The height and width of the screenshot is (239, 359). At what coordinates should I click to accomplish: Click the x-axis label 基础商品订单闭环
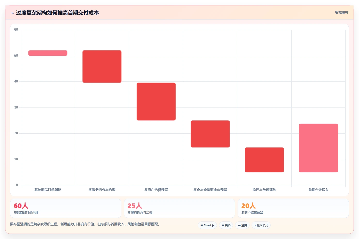click(x=48, y=190)
